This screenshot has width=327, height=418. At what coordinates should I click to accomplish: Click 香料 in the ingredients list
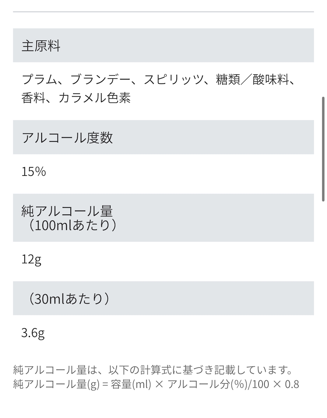coord(31,97)
